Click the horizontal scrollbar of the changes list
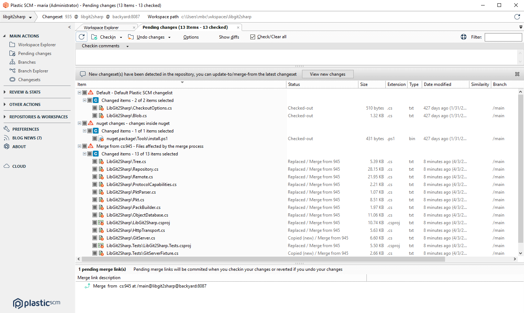524x313 pixels. [x=263, y=259]
